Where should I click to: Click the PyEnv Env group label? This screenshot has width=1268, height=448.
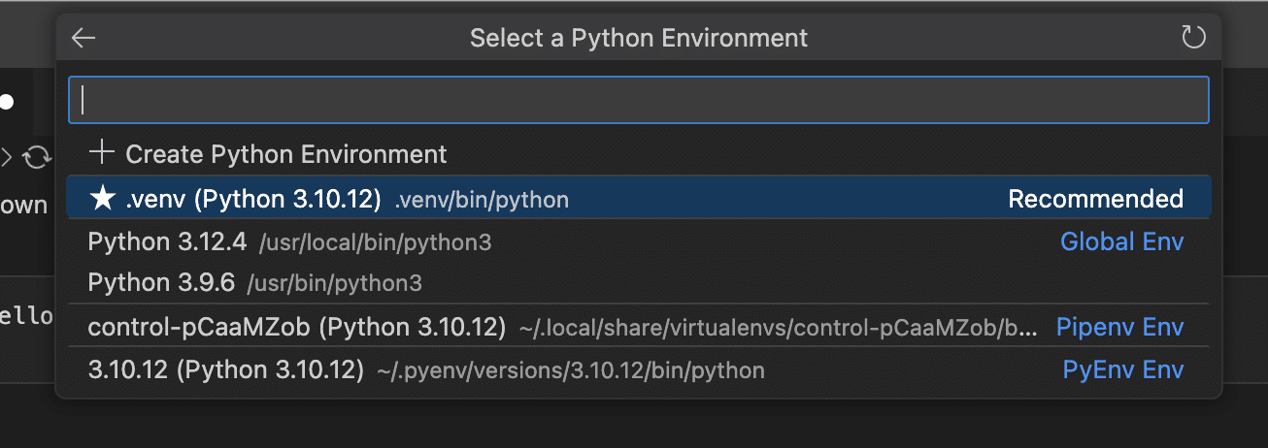[1122, 369]
